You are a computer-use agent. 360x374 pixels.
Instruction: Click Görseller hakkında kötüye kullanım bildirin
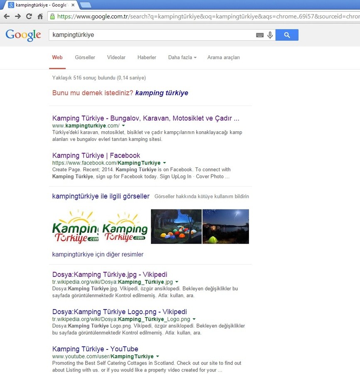(202, 196)
